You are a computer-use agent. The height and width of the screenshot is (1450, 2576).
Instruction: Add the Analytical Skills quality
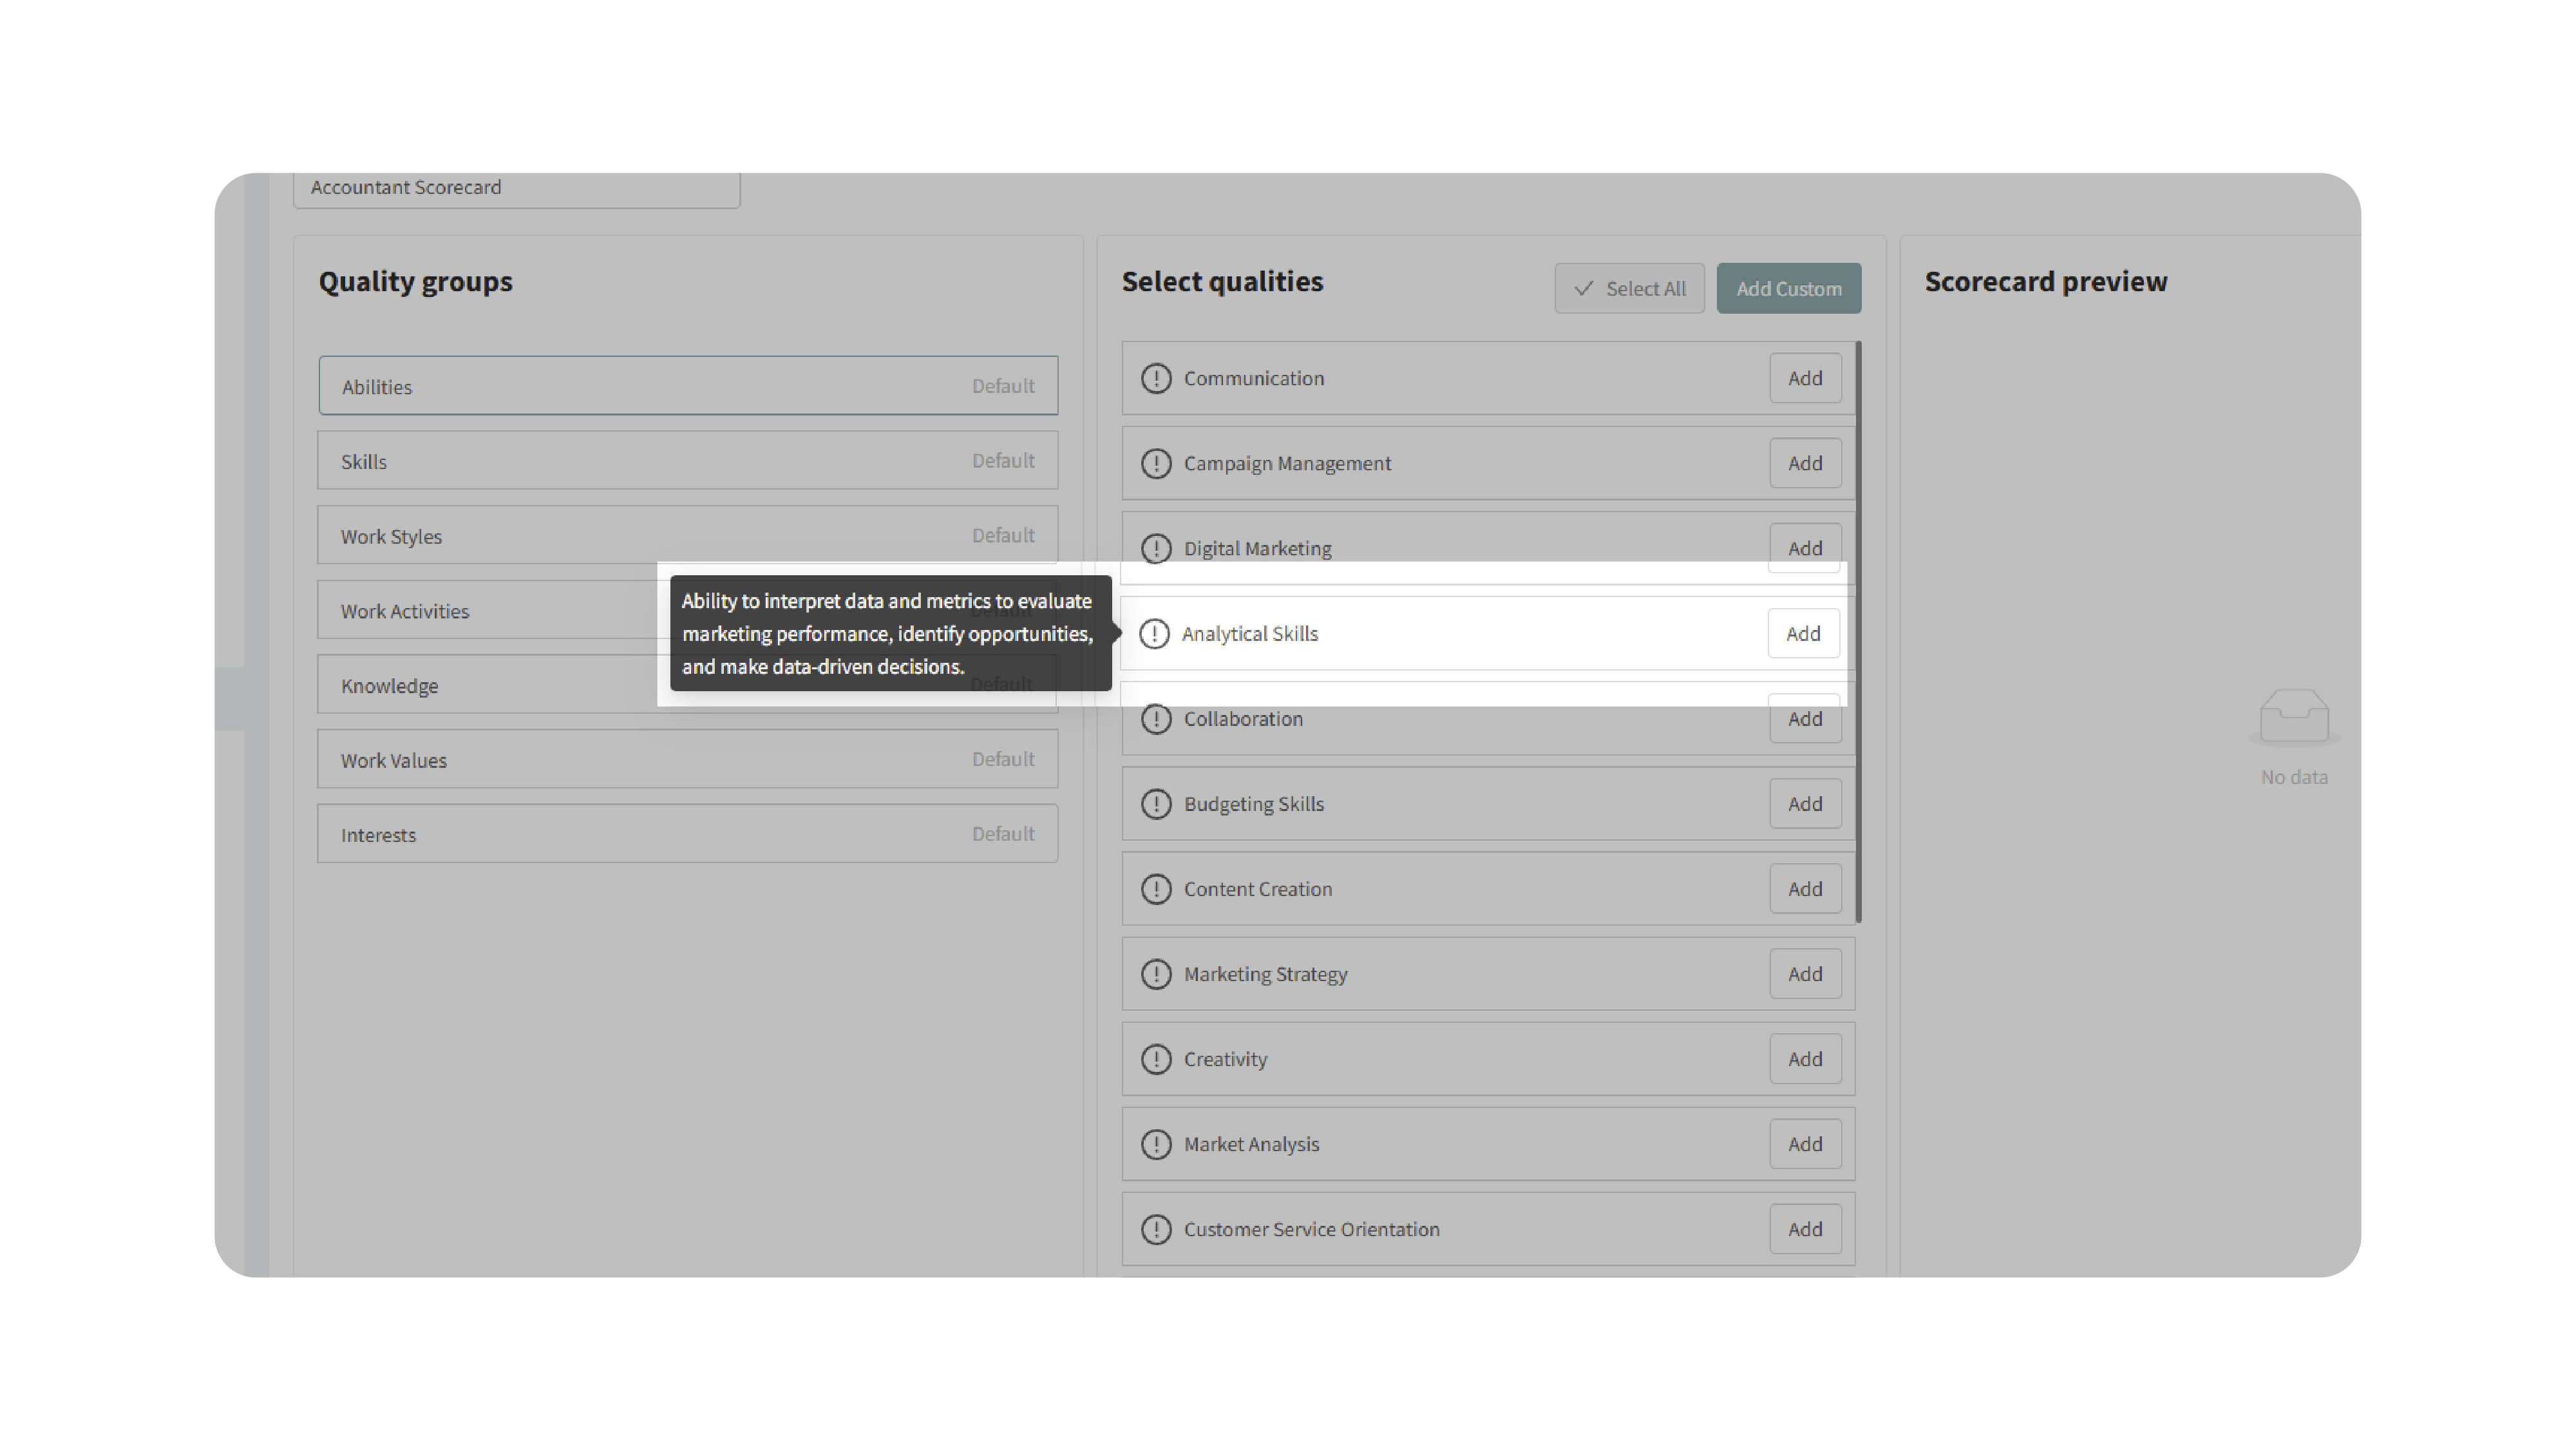click(1803, 633)
